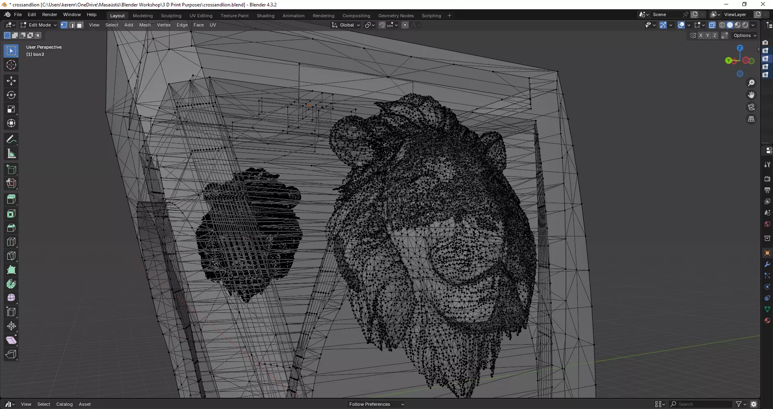Open the filter dropdown in asset browser
This screenshot has width=773, height=409.
point(741,404)
